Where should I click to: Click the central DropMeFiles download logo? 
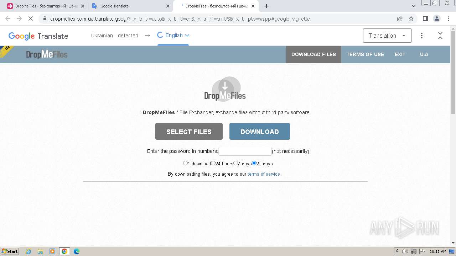(x=225, y=89)
